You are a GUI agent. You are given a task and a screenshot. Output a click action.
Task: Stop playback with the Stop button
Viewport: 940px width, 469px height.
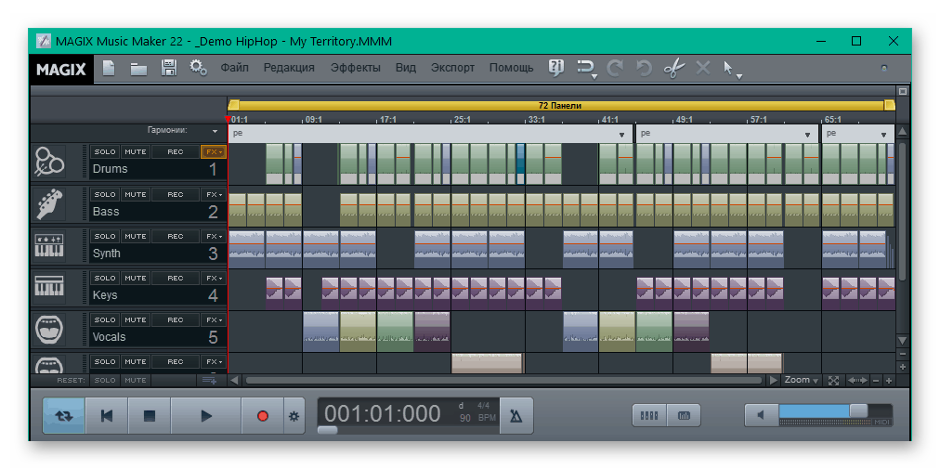(x=150, y=416)
